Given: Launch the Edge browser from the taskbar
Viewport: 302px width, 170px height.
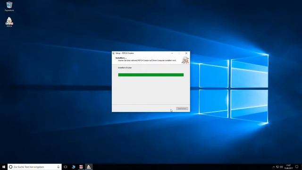Looking at the screenshot, I should click(x=74, y=167).
